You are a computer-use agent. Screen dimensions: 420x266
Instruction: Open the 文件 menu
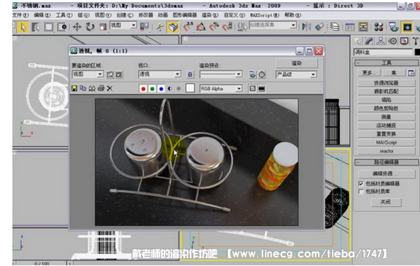[20, 15]
